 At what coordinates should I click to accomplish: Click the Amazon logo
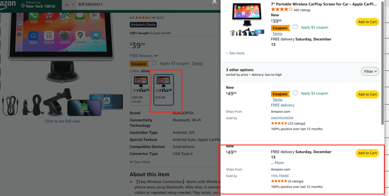coord(8,4)
